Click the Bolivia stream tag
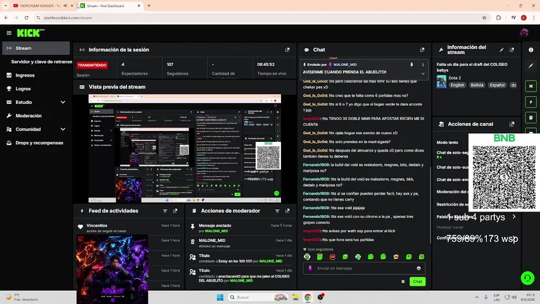The image size is (540, 304). click(477, 85)
